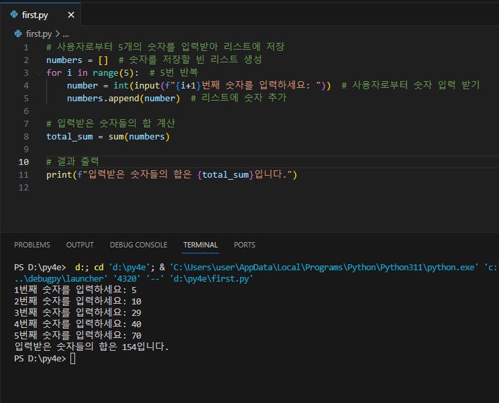Image resolution: width=499 pixels, height=403 pixels.
Task: Switch to the PROBLEMS panel tab
Action: click(32, 245)
